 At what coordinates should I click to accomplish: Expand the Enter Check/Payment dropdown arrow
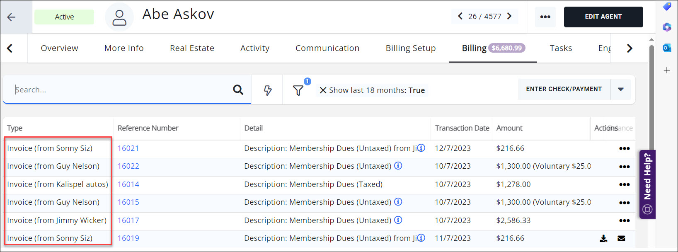coord(620,90)
